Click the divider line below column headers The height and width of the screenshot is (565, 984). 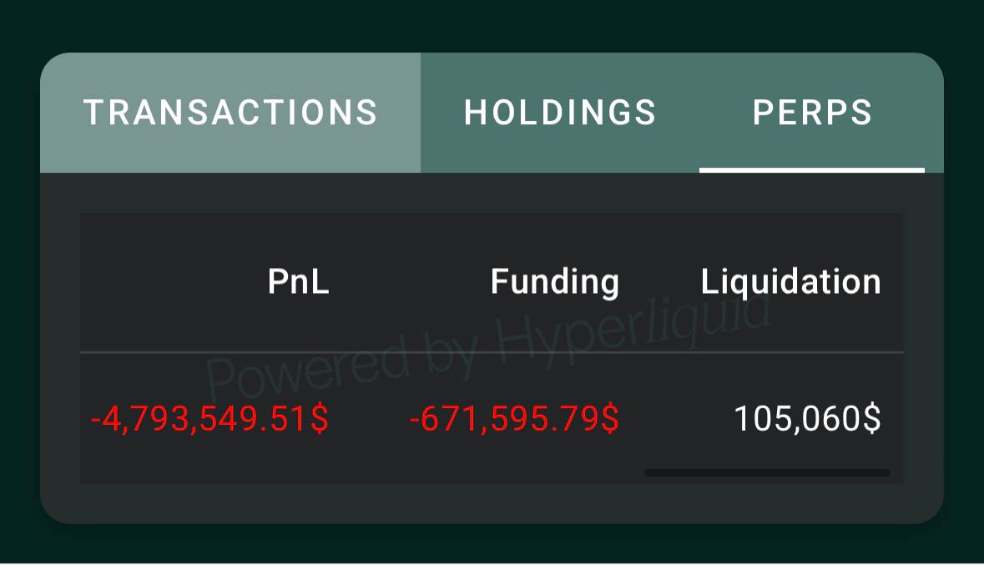click(492, 353)
